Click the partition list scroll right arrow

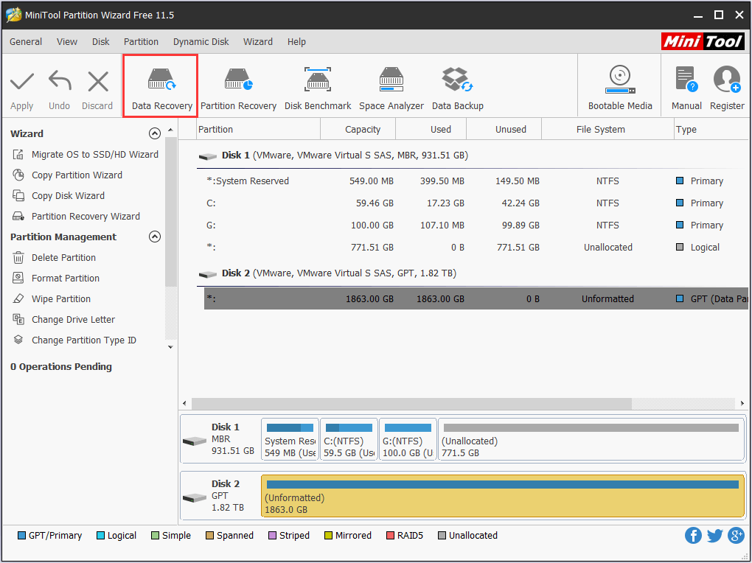pyautogui.click(x=742, y=403)
